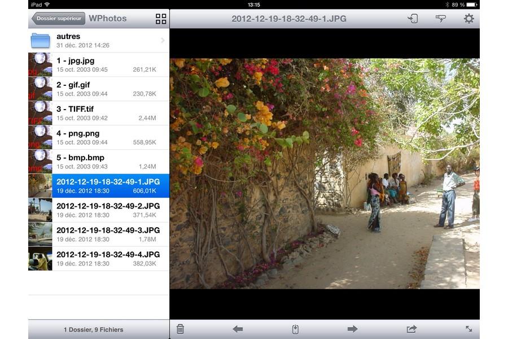Screen dimensions: 508x339
Task: Expand autres folder chevron
Action: click(x=163, y=41)
